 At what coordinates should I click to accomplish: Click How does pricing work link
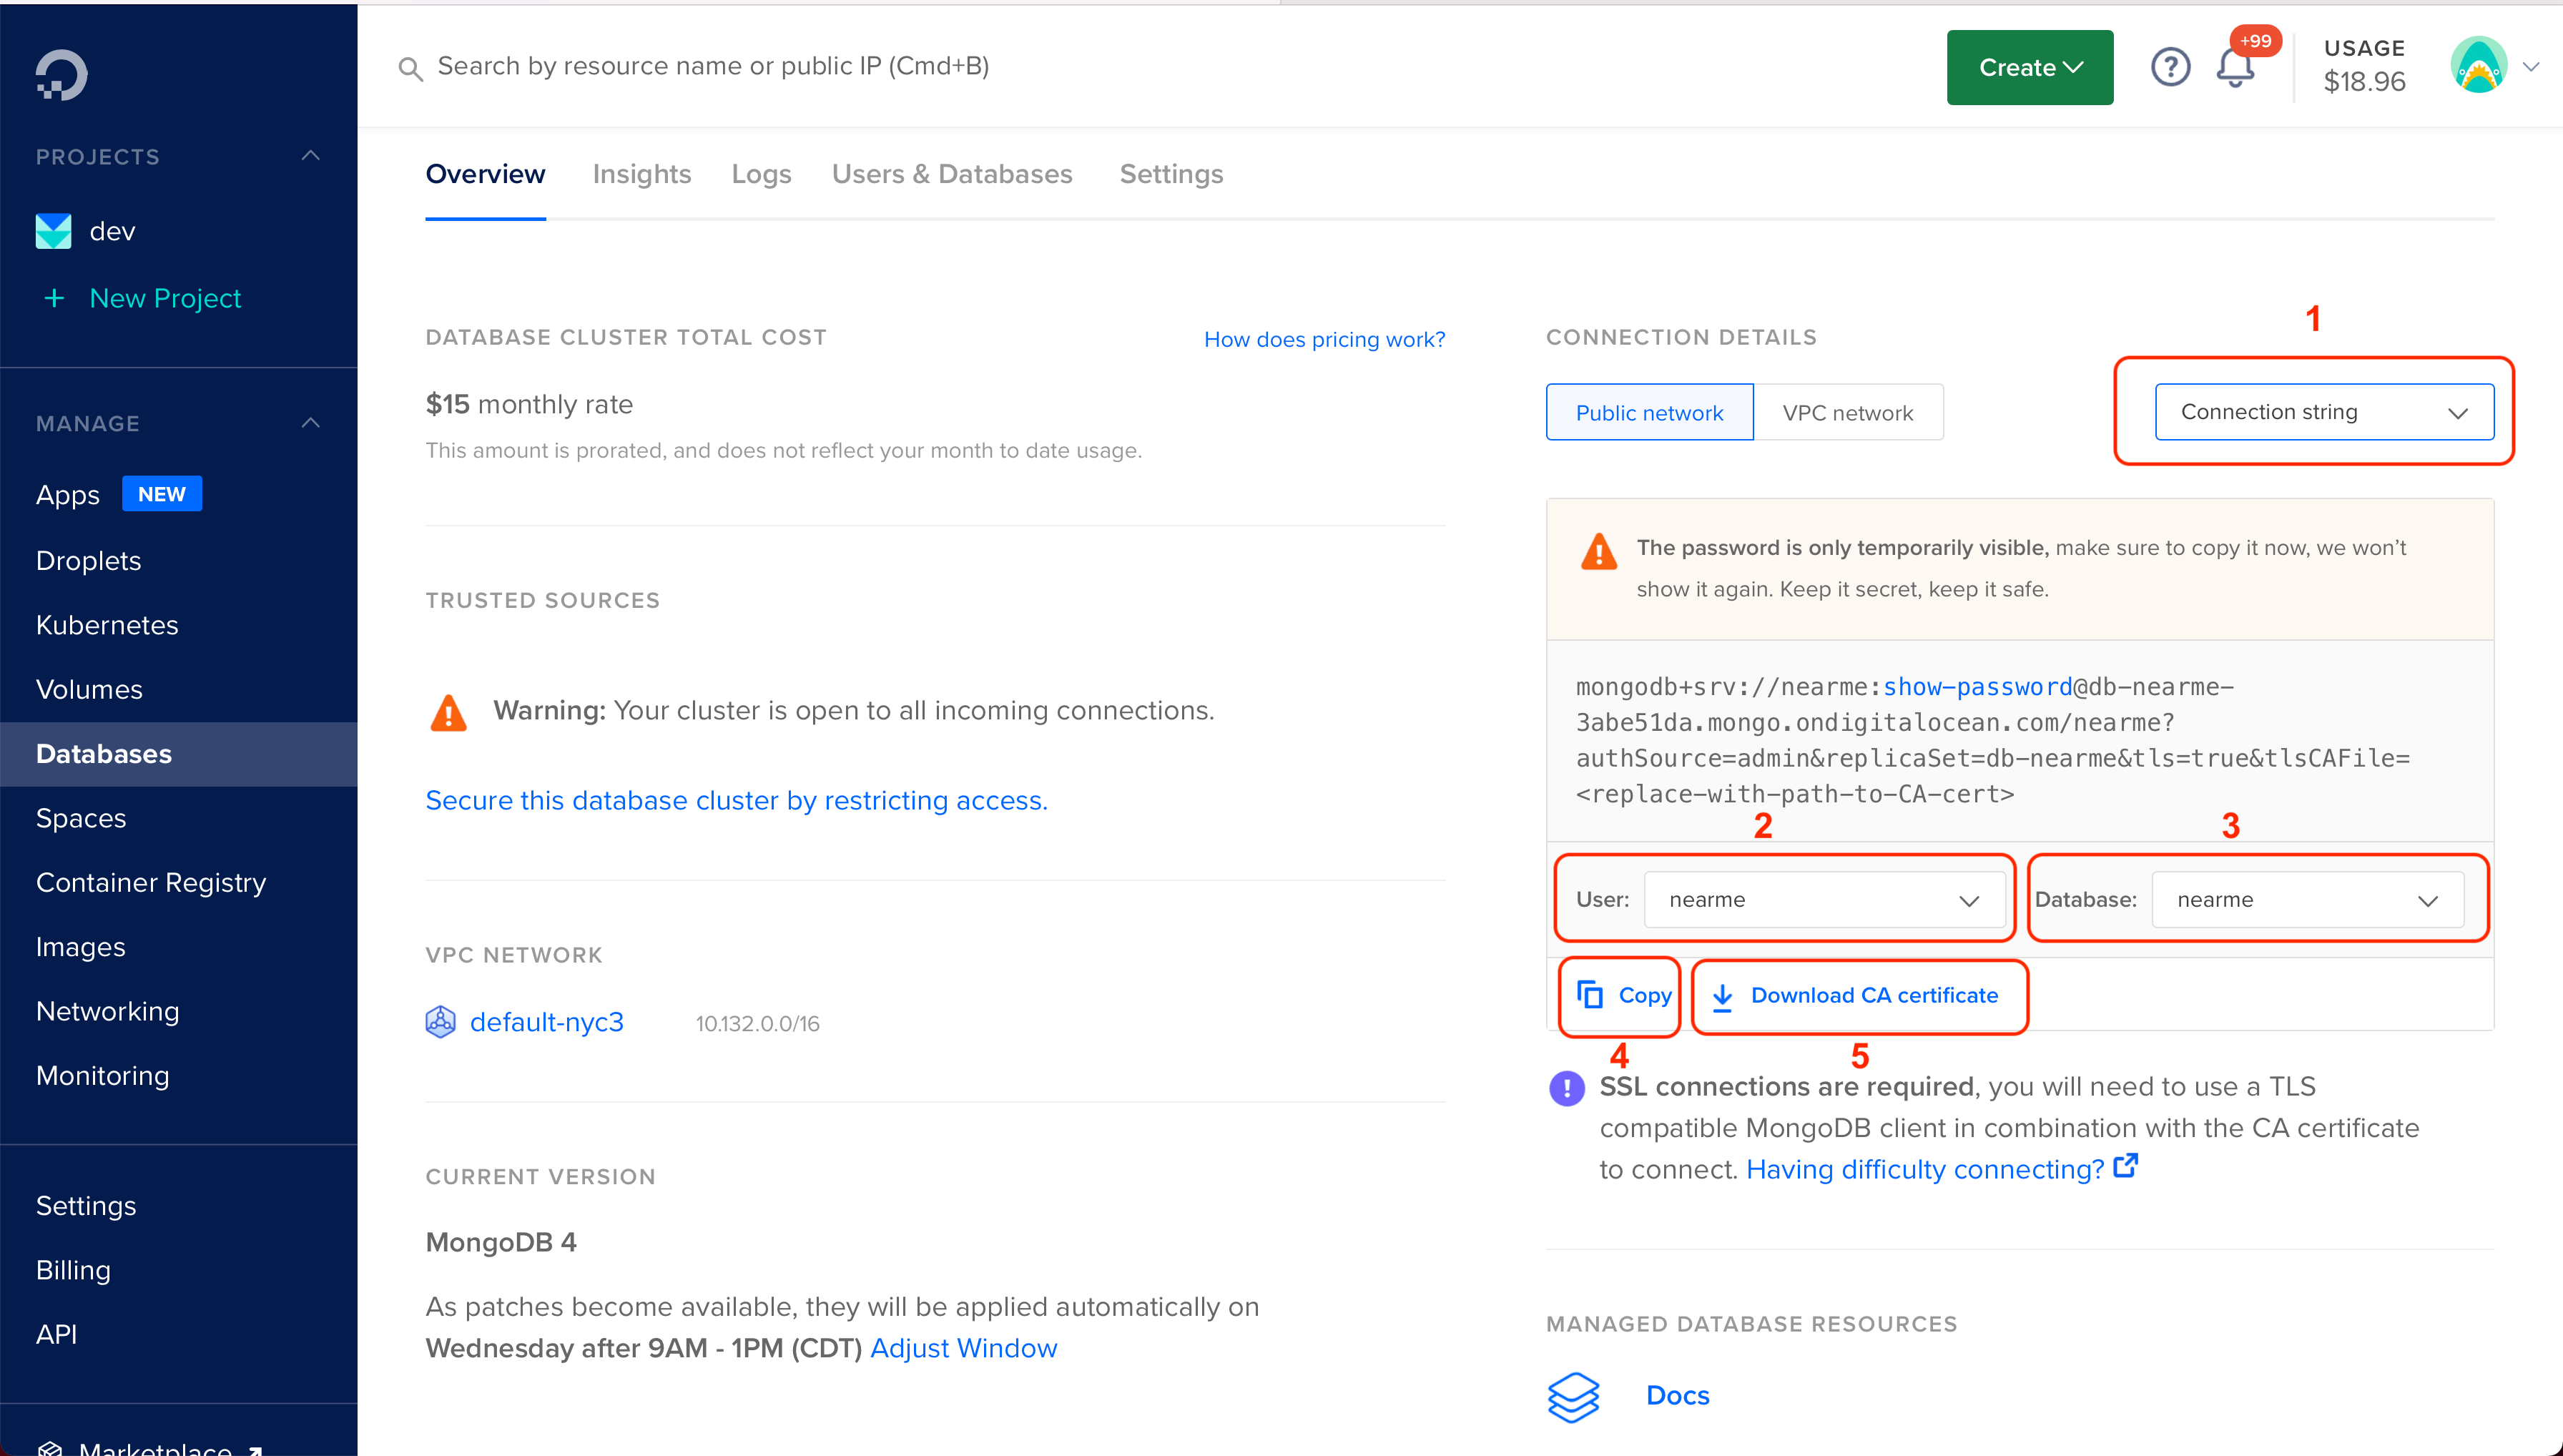click(x=1324, y=339)
